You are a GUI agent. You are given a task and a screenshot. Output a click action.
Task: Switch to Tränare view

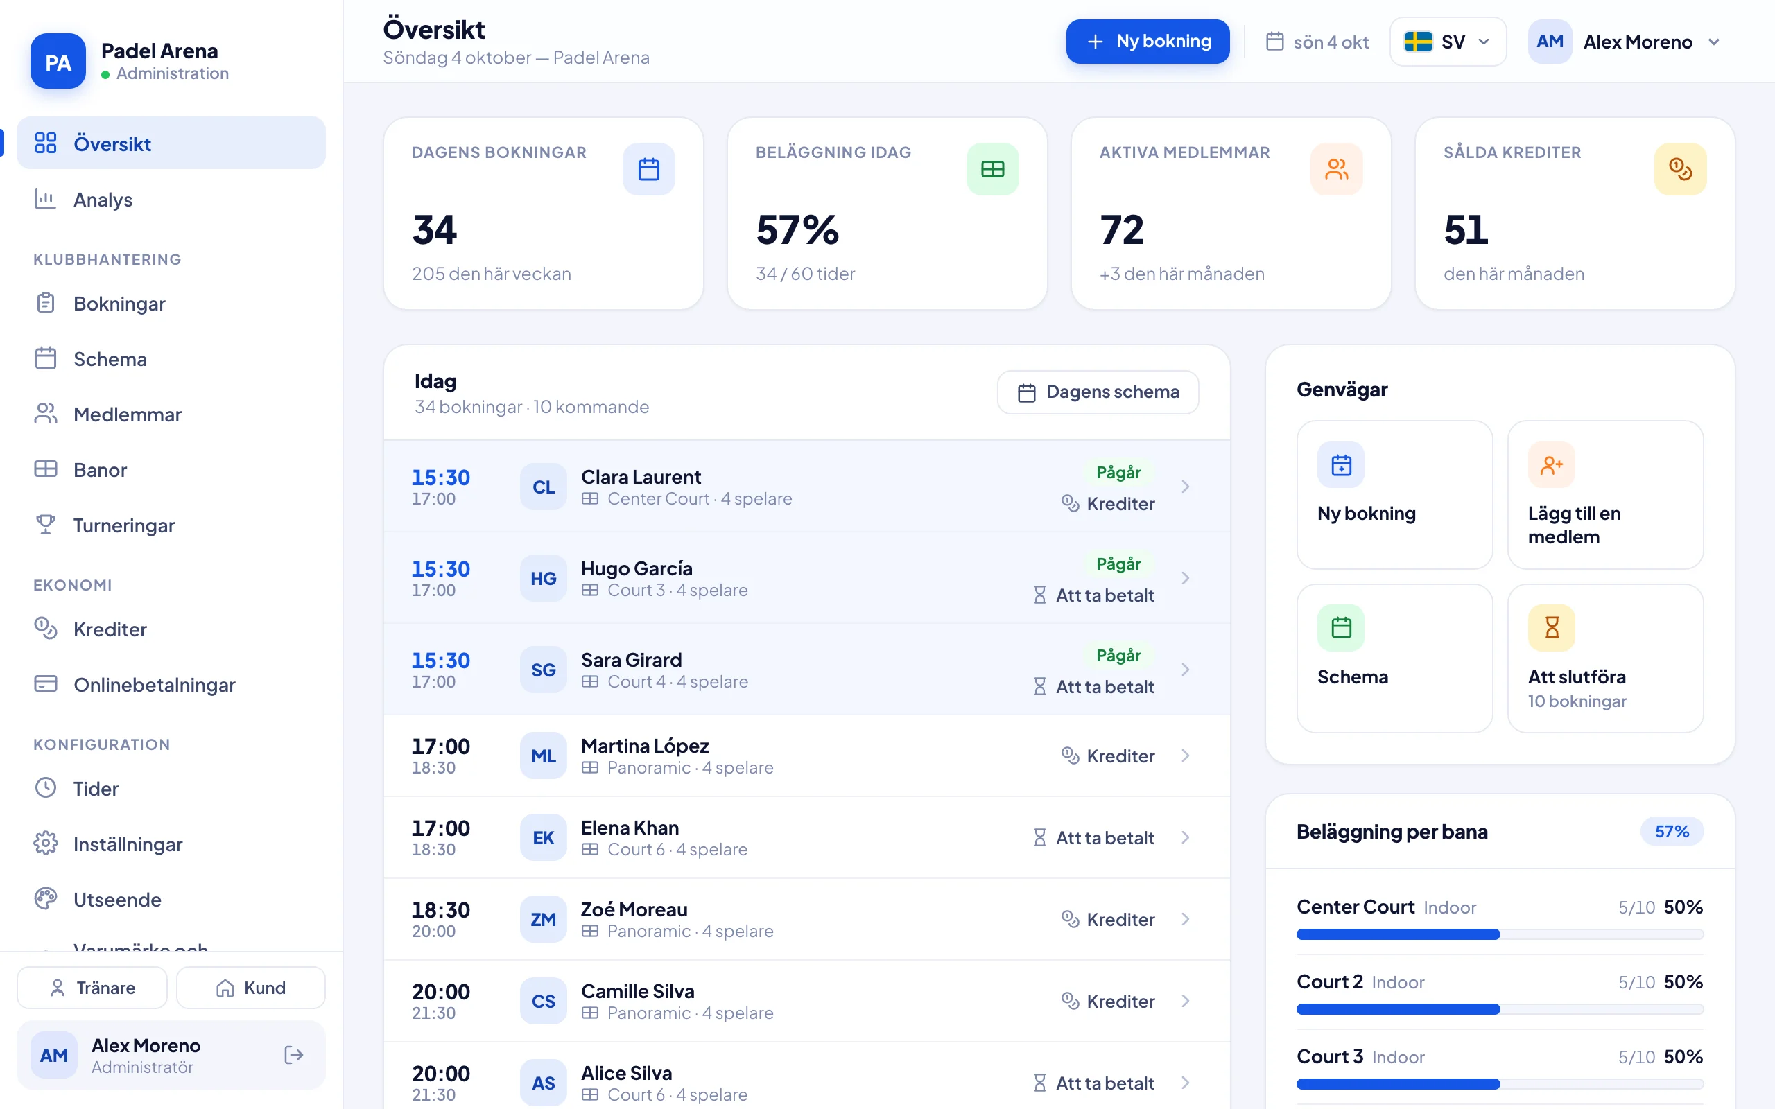pos(92,988)
